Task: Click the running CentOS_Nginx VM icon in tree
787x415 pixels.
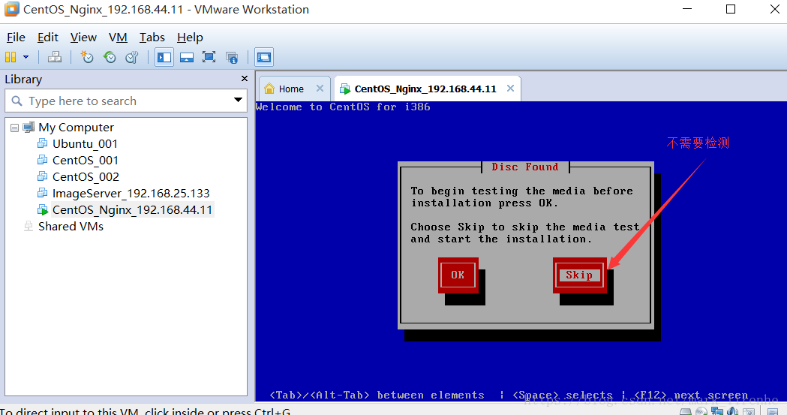Action: click(x=43, y=210)
